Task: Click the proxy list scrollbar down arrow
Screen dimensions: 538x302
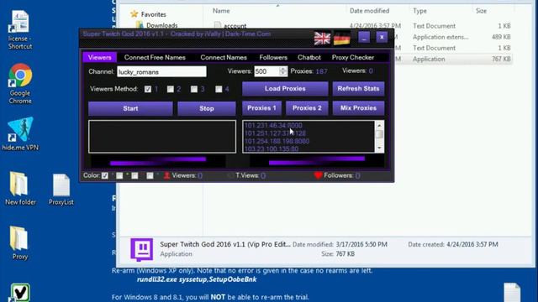Action: point(379,148)
